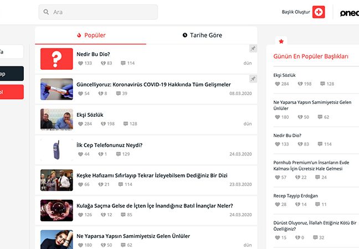
Task: Open Güncelliyoruz: Koronavirüs COVID-19 title
Action: point(153,85)
